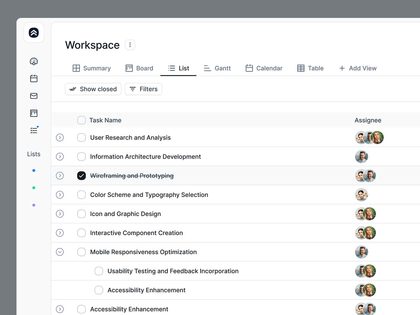Click the Filters icon button

[143, 89]
